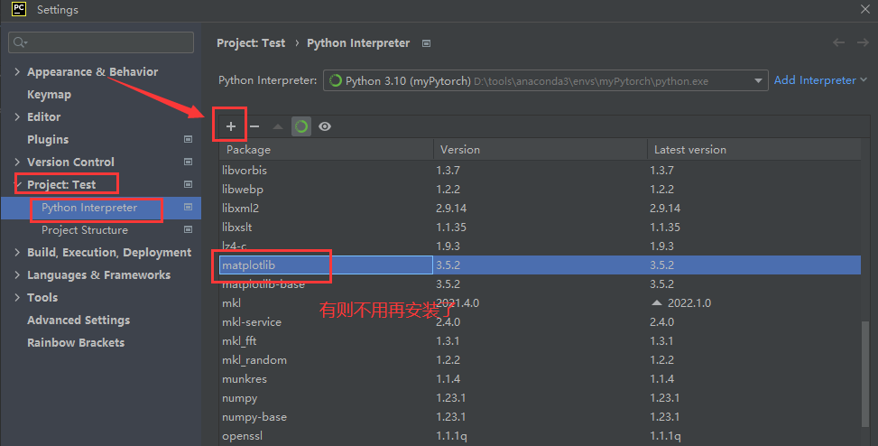
Task: Click the uninstall package minus icon
Action: click(x=254, y=126)
